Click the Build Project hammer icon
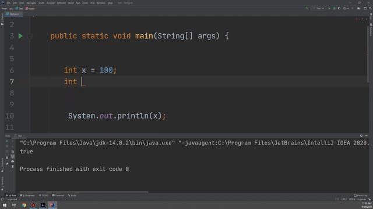The image size is (373, 209). coord(307,8)
